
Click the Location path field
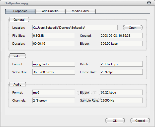click(75, 27)
